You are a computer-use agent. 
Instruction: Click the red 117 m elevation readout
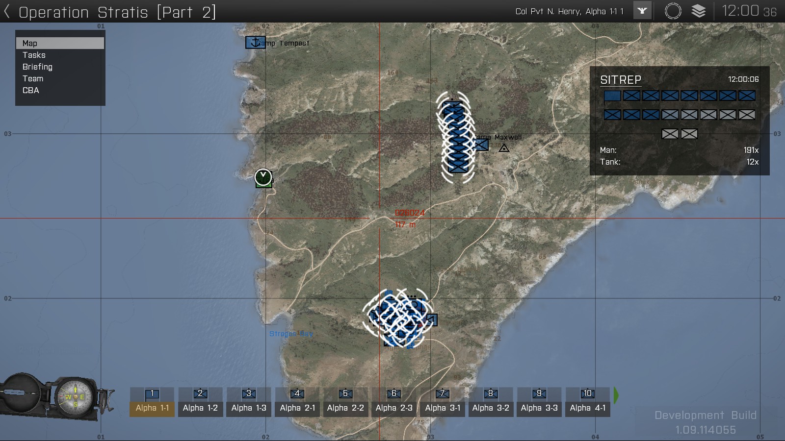(405, 224)
